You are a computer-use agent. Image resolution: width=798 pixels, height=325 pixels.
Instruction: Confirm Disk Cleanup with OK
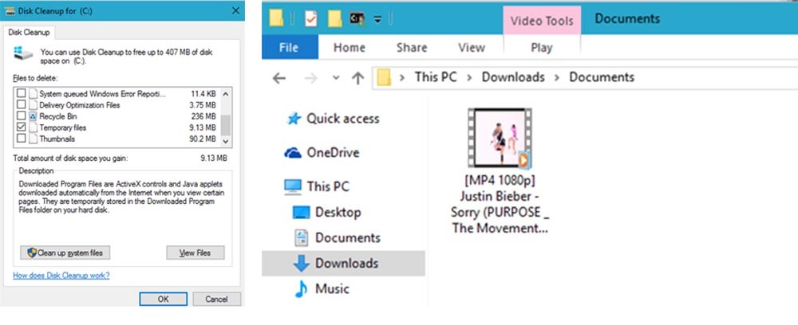[x=163, y=299]
